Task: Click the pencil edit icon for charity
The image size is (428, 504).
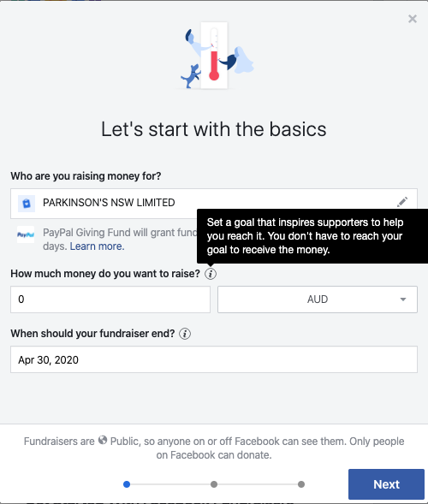Action: click(x=402, y=202)
